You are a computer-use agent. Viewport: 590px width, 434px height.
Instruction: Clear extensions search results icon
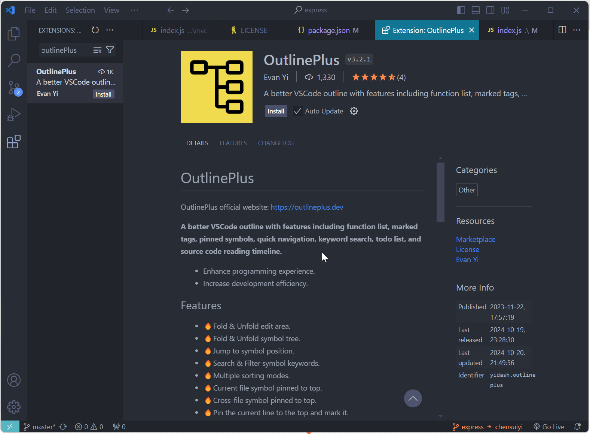click(97, 50)
